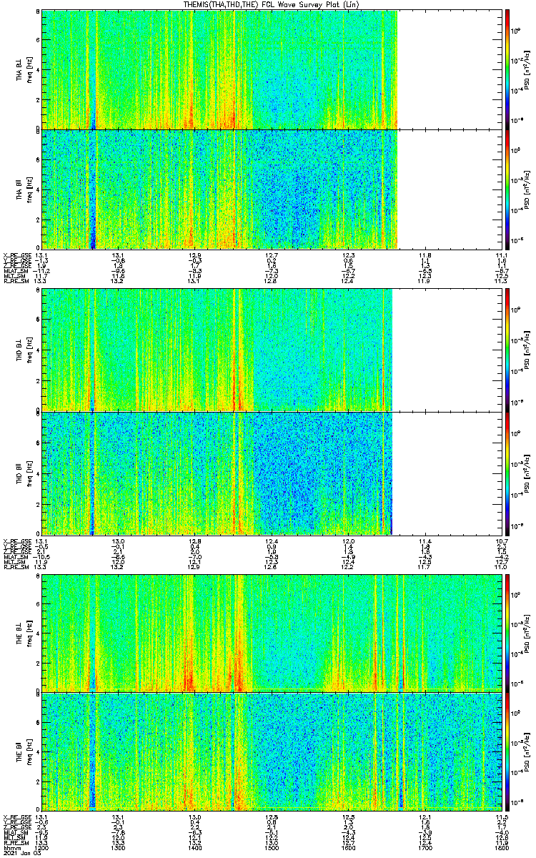536x858 pixels.
Task: Click the THEMIS FGL Wave Survey Plot title
Action: point(271,4)
